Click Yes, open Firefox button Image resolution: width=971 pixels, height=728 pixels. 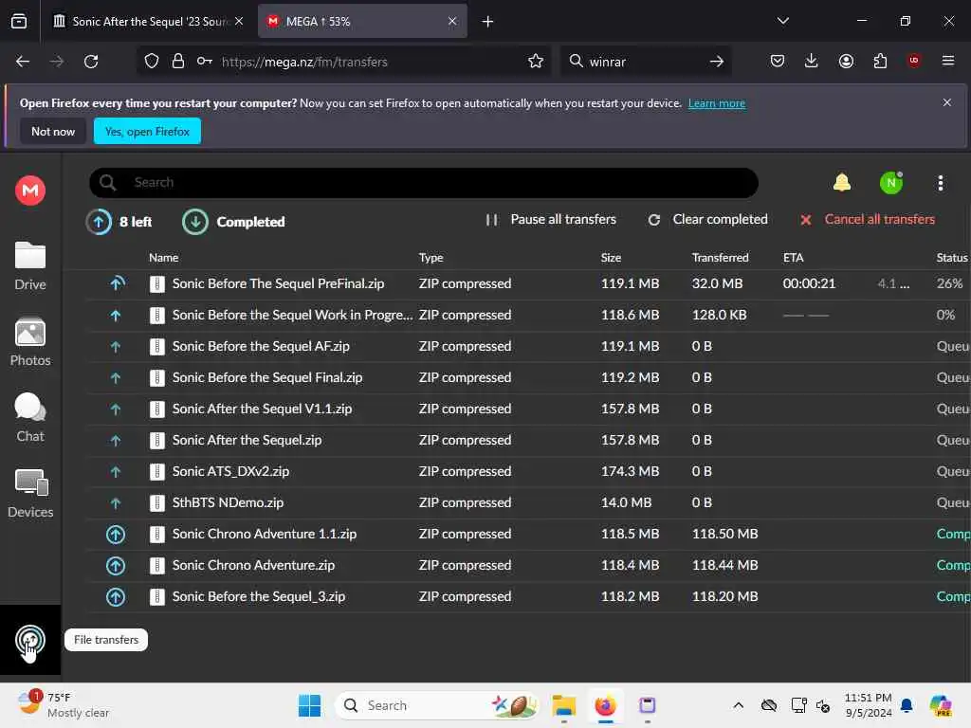(x=147, y=131)
